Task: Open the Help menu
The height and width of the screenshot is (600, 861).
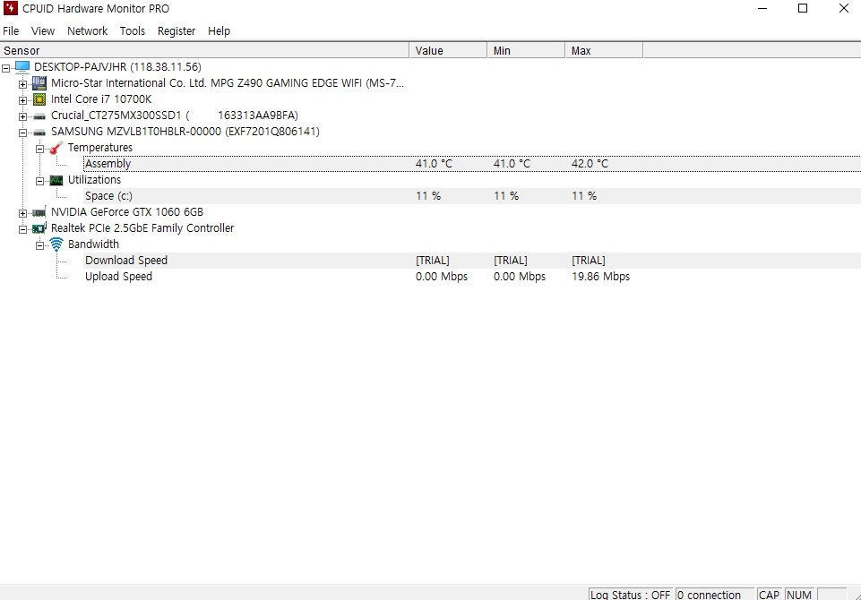Action: [x=220, y=30]
